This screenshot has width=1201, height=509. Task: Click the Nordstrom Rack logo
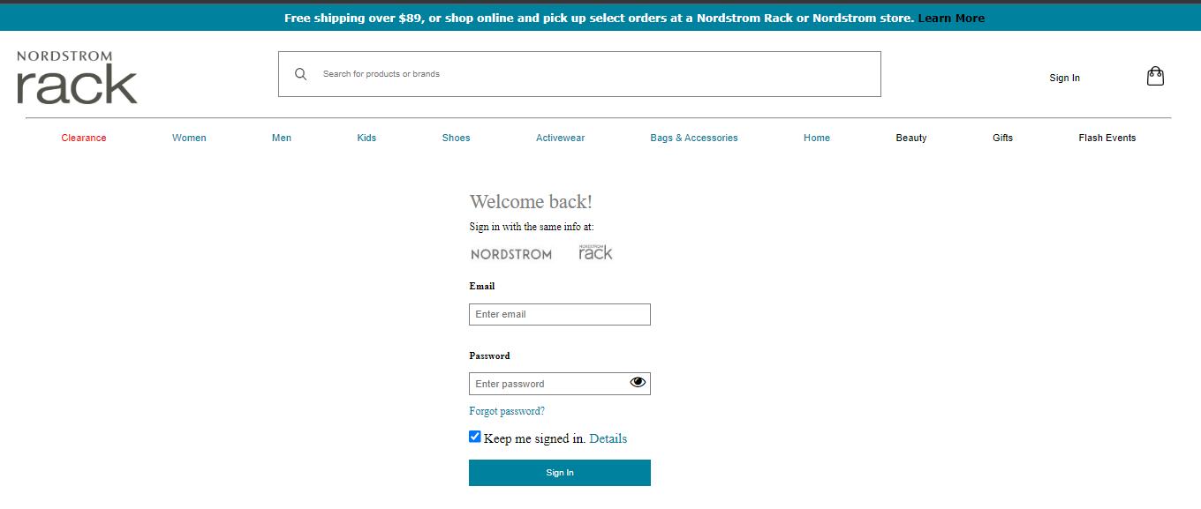point(76,78)
